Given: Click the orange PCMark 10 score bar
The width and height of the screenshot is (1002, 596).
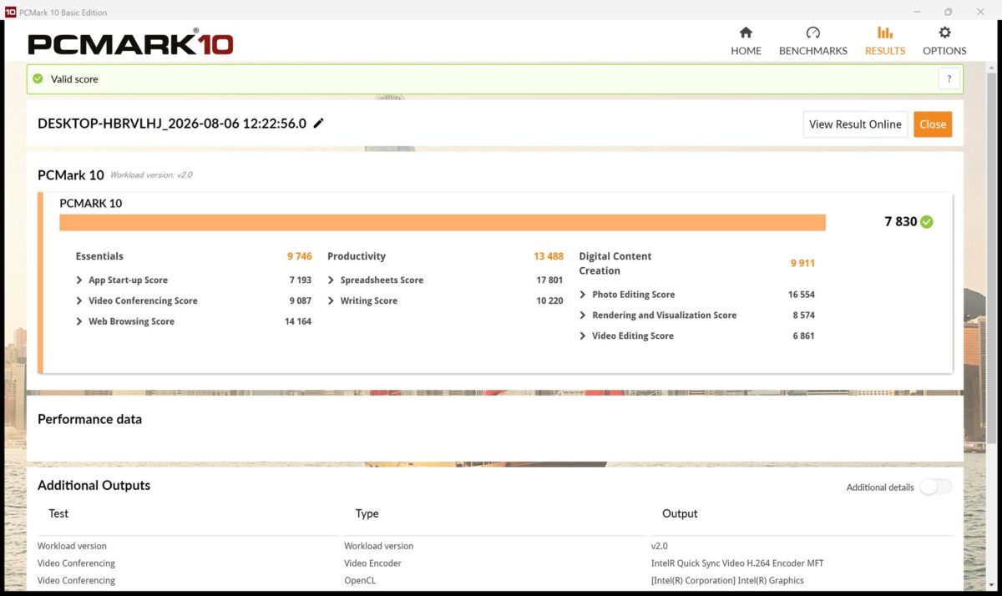Looking at the screenshot, I should [443, 222].
